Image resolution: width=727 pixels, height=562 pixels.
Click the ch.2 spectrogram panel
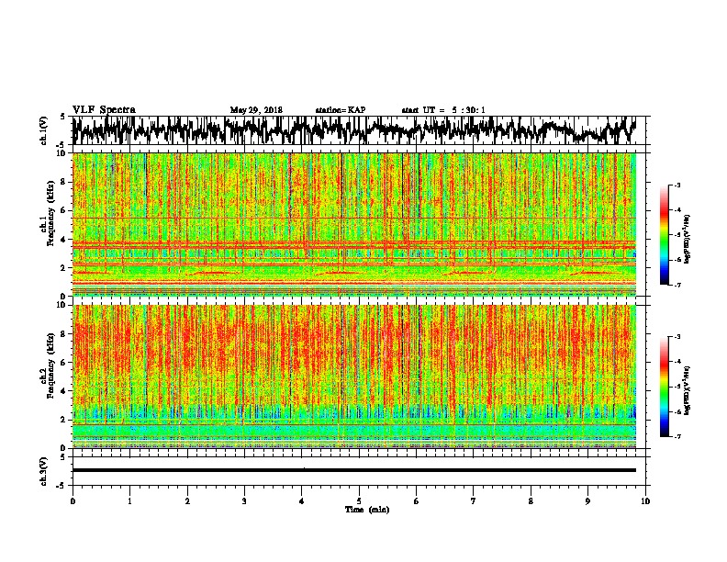click(354, 377)
